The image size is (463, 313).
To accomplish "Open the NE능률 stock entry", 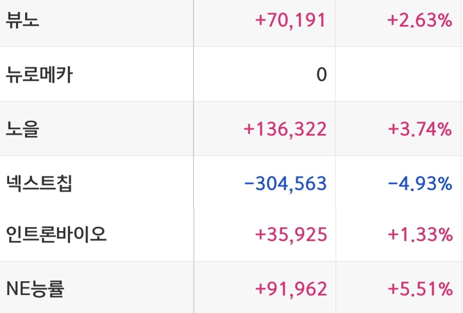I will [x=35, y=289].
